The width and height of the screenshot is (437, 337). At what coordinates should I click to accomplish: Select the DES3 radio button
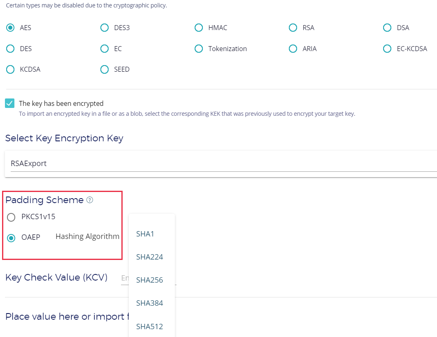click(105, 28)
